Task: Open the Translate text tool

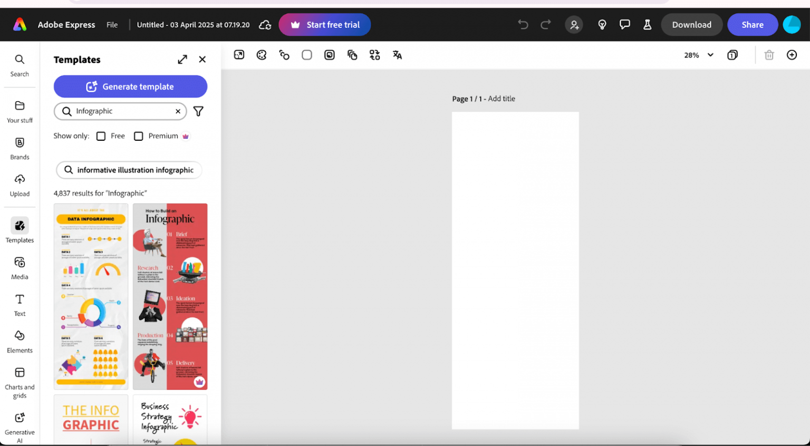Action: click(397, 55)
